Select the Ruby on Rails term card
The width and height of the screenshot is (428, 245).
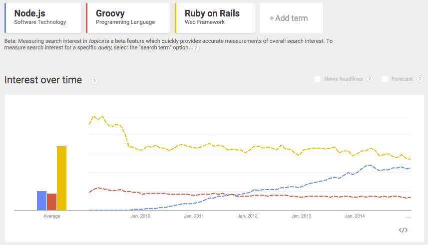pyautogui.click(x=215, y=18)
